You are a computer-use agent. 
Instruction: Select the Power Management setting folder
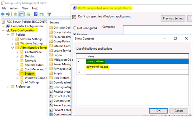click(x=60, y=64)
